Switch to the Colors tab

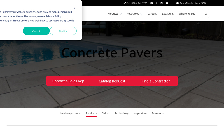(106, 113)
